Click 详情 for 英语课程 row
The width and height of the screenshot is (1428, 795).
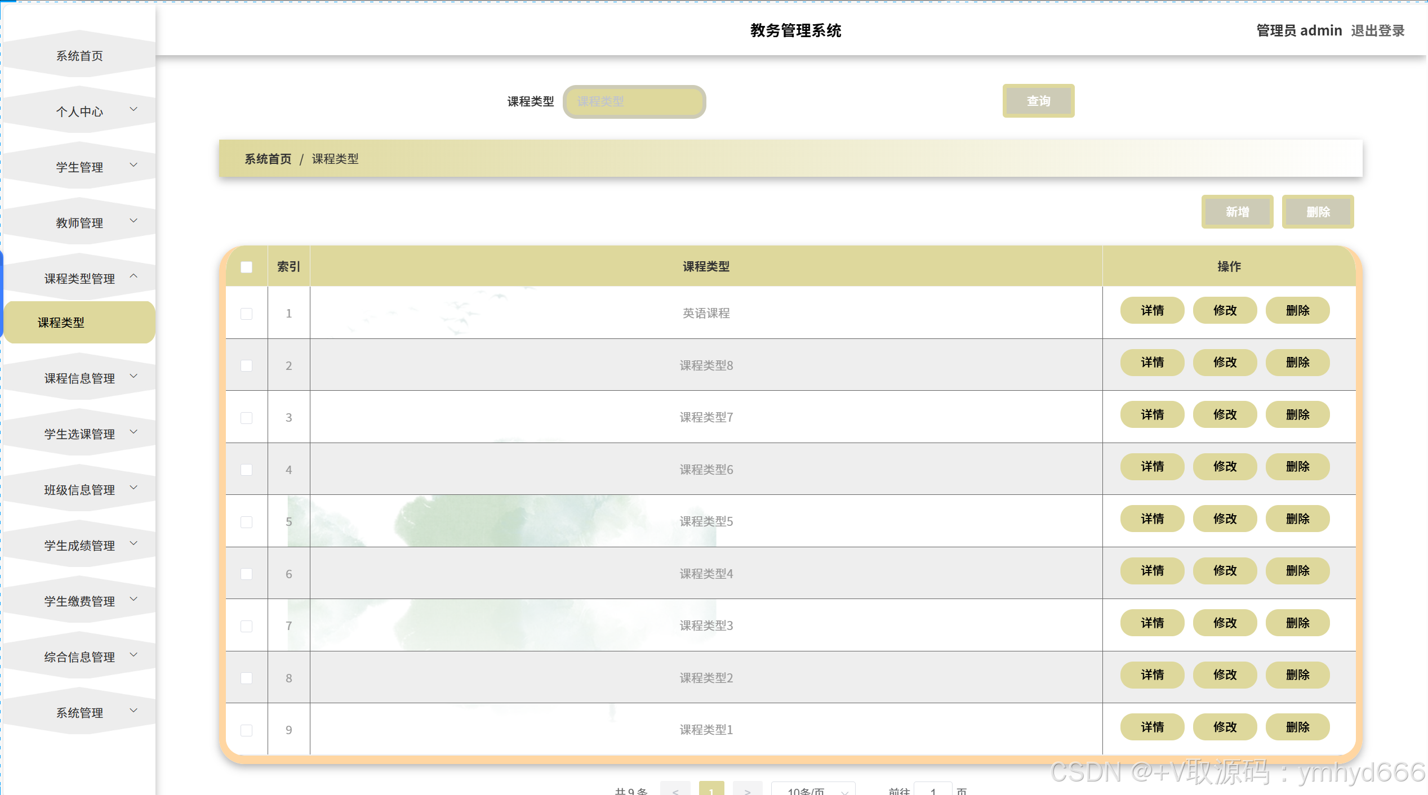(x=1152, y=310)
